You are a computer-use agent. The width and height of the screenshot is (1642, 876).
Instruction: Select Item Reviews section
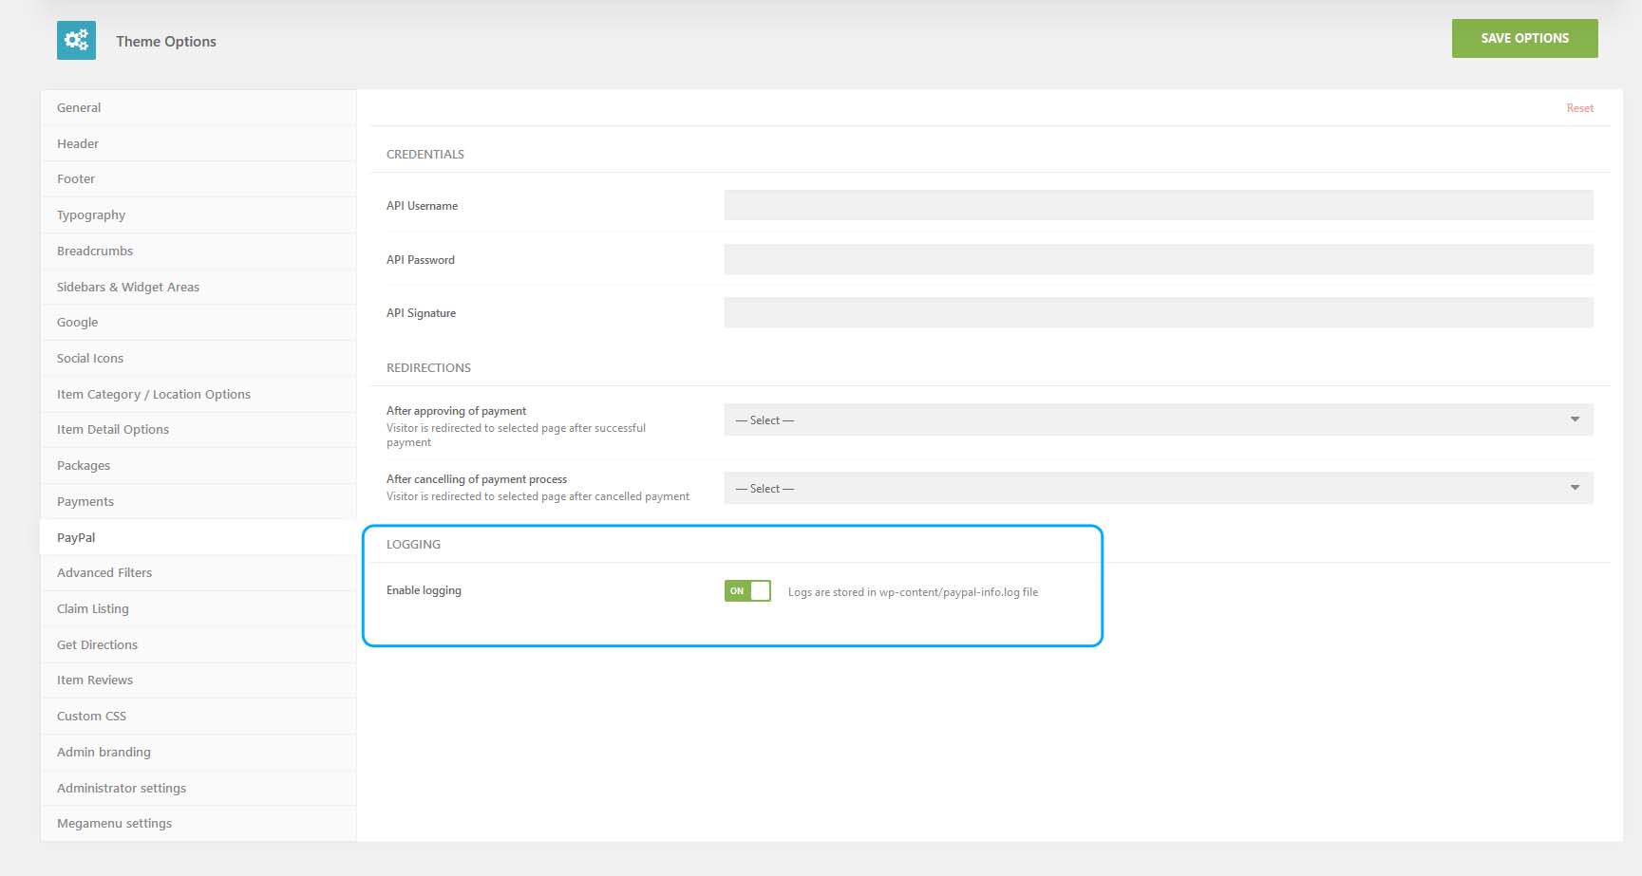click(198, 680)
